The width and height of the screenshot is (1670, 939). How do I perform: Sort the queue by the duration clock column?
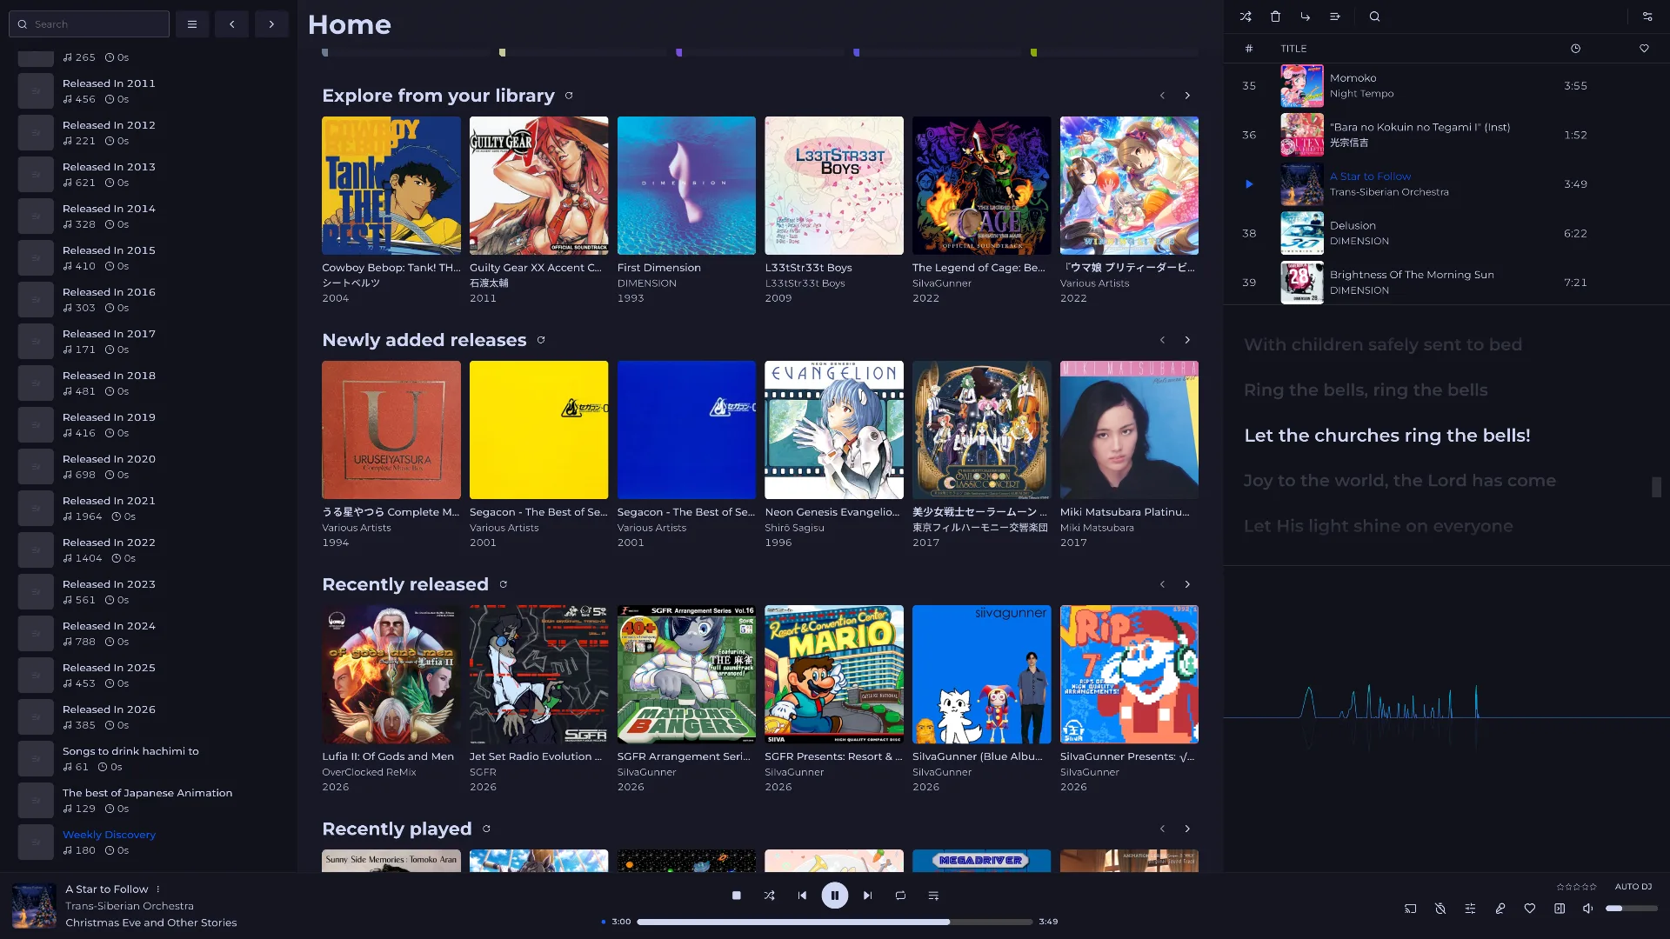pyautogui.click(x=1575, y=49)
